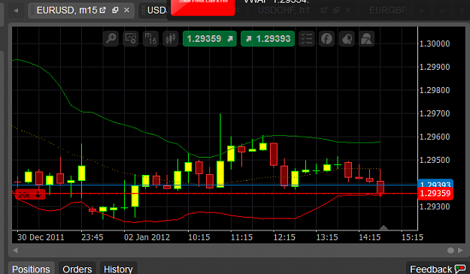
Task: Click the chart scrollbar thumb
Action: click(x=450, y=251)
